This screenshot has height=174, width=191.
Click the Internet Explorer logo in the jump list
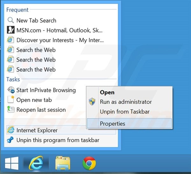11,130
